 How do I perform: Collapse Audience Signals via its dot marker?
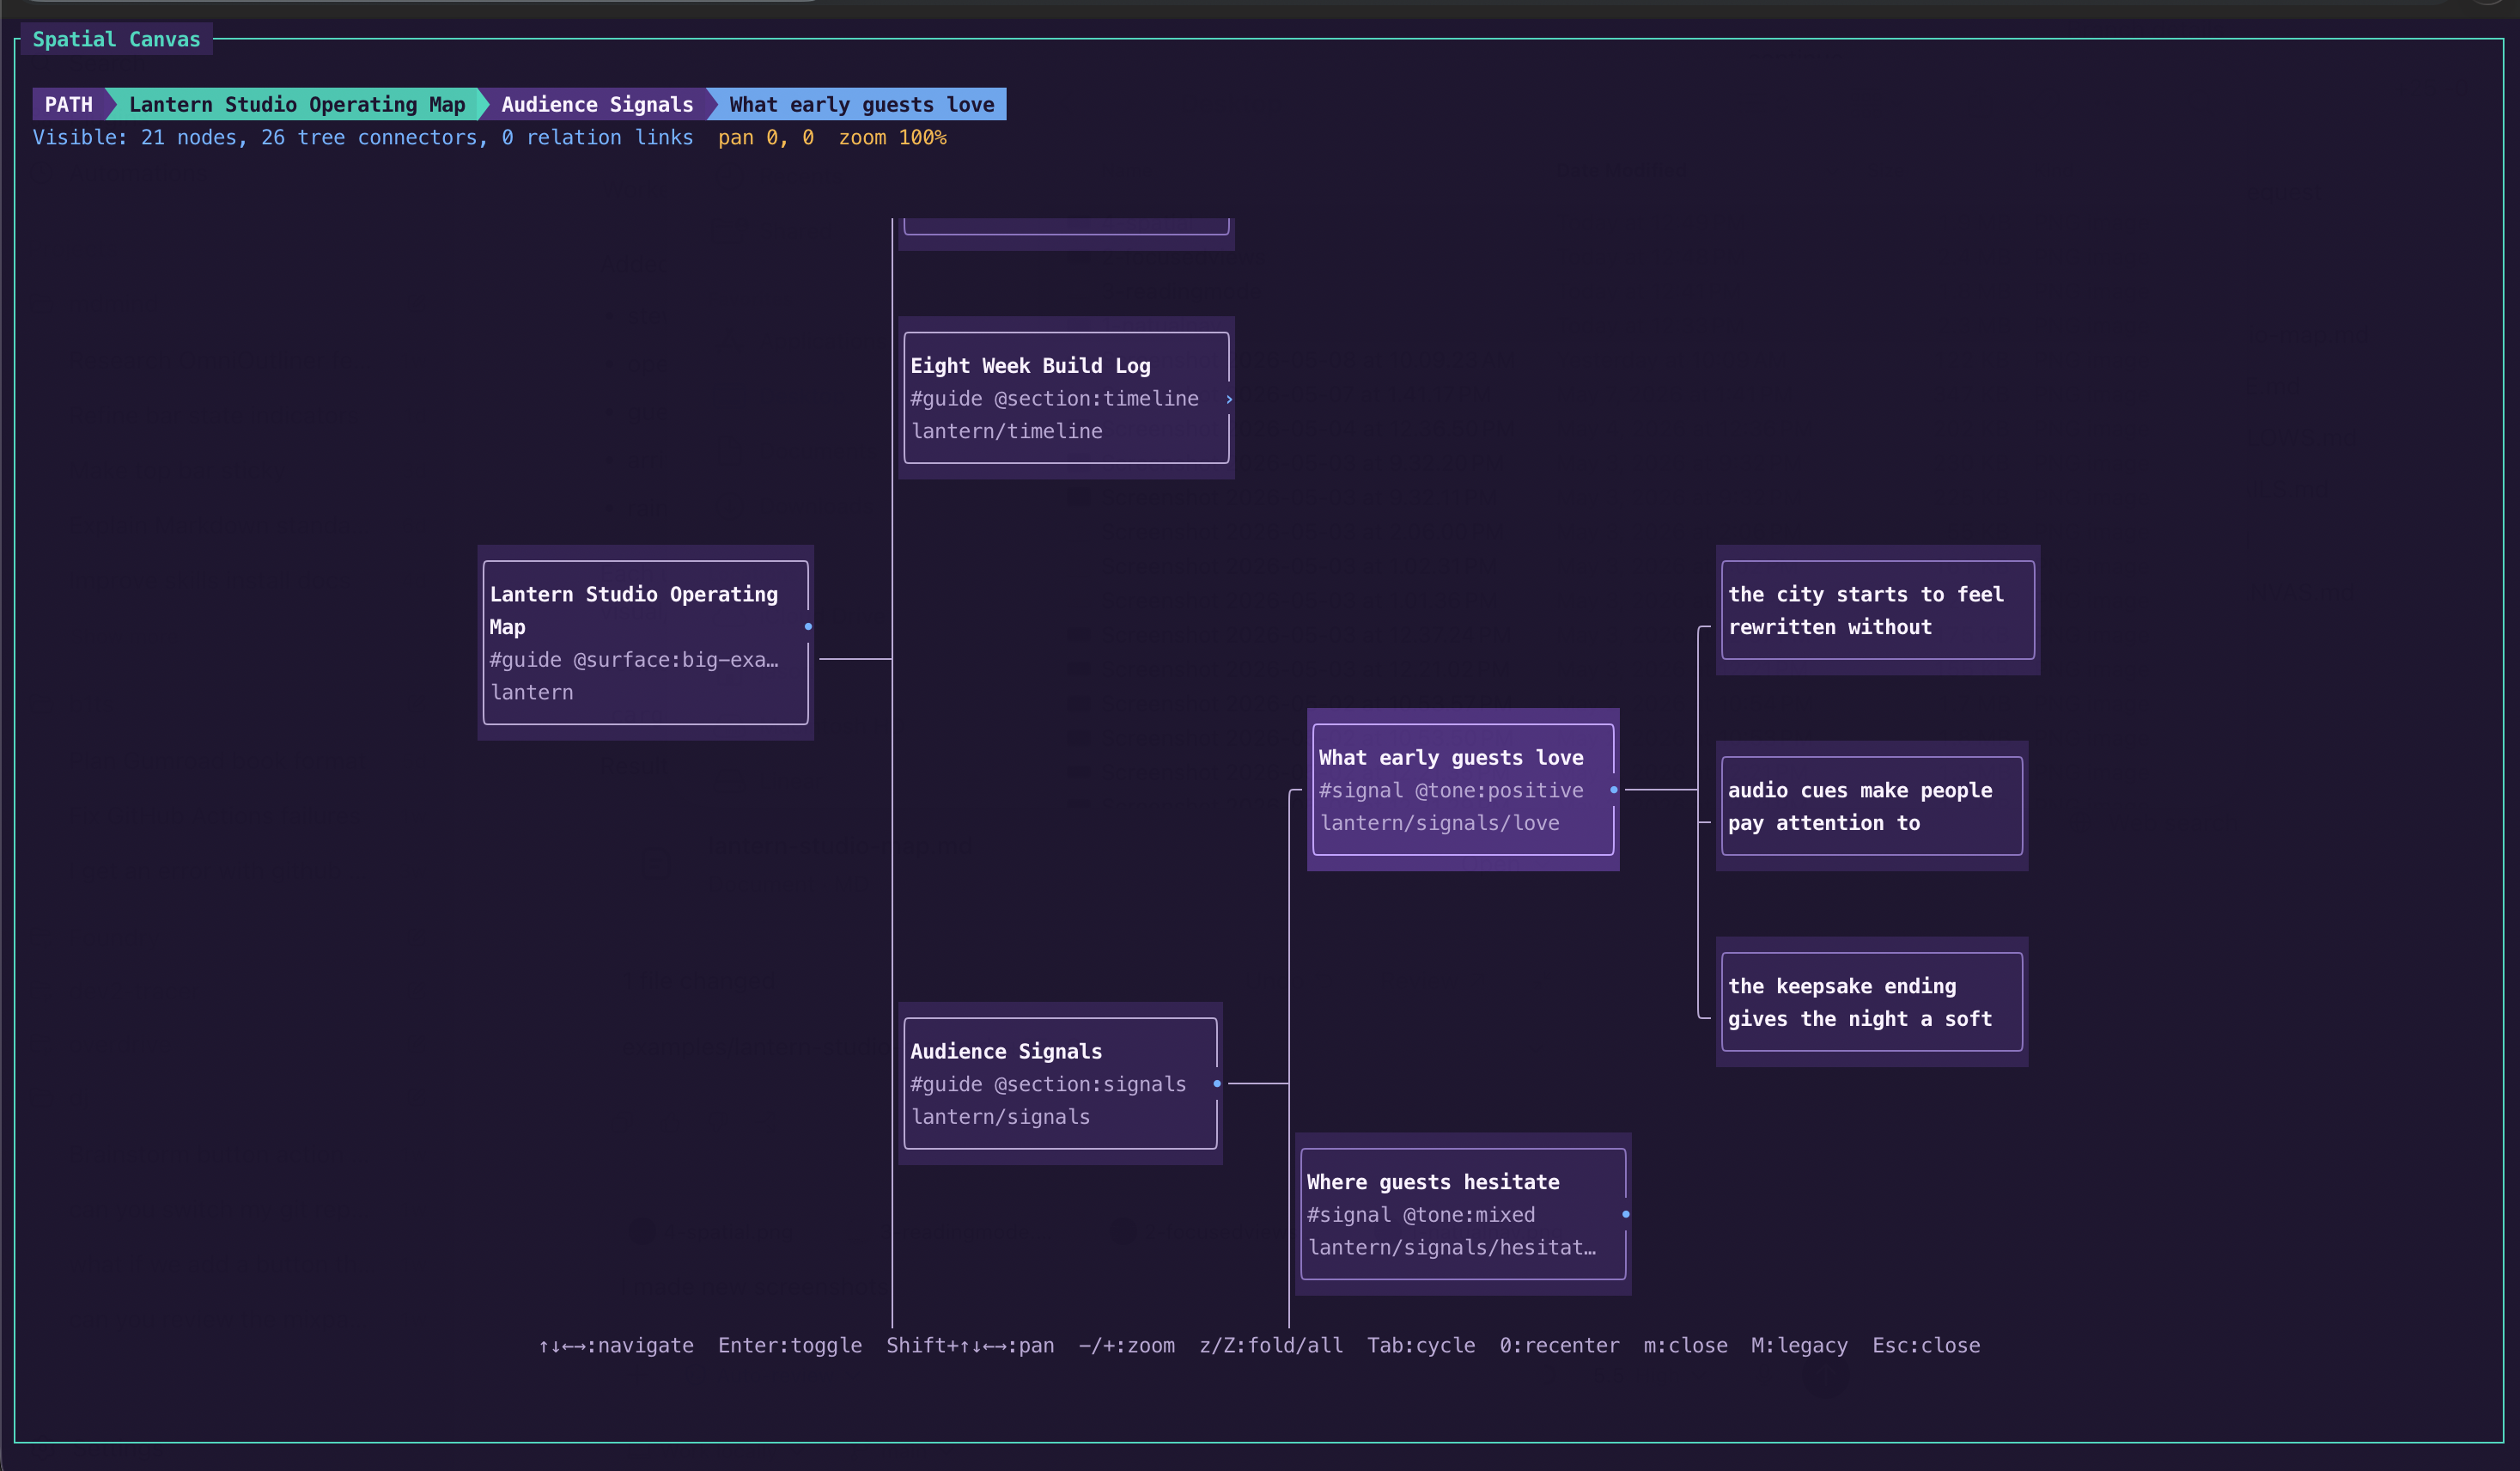click(1217, 1083)
